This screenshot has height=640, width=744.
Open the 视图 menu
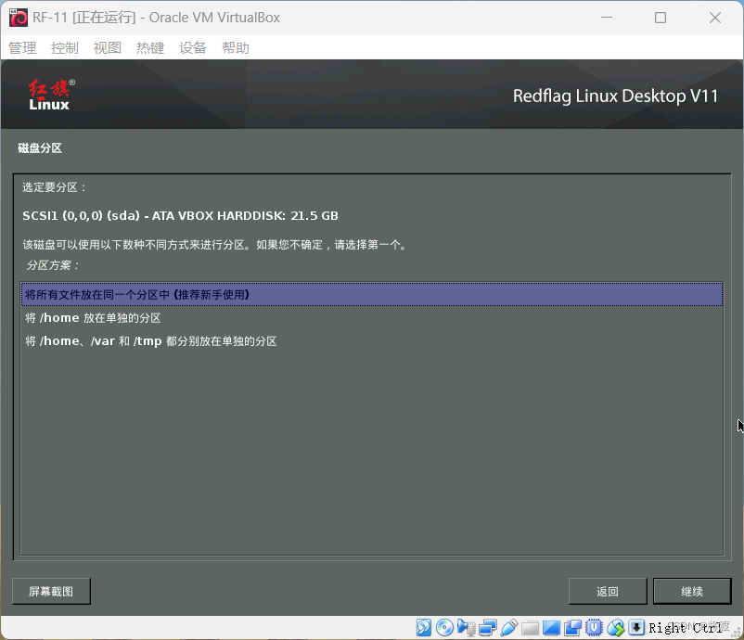[x=108, y=47]
